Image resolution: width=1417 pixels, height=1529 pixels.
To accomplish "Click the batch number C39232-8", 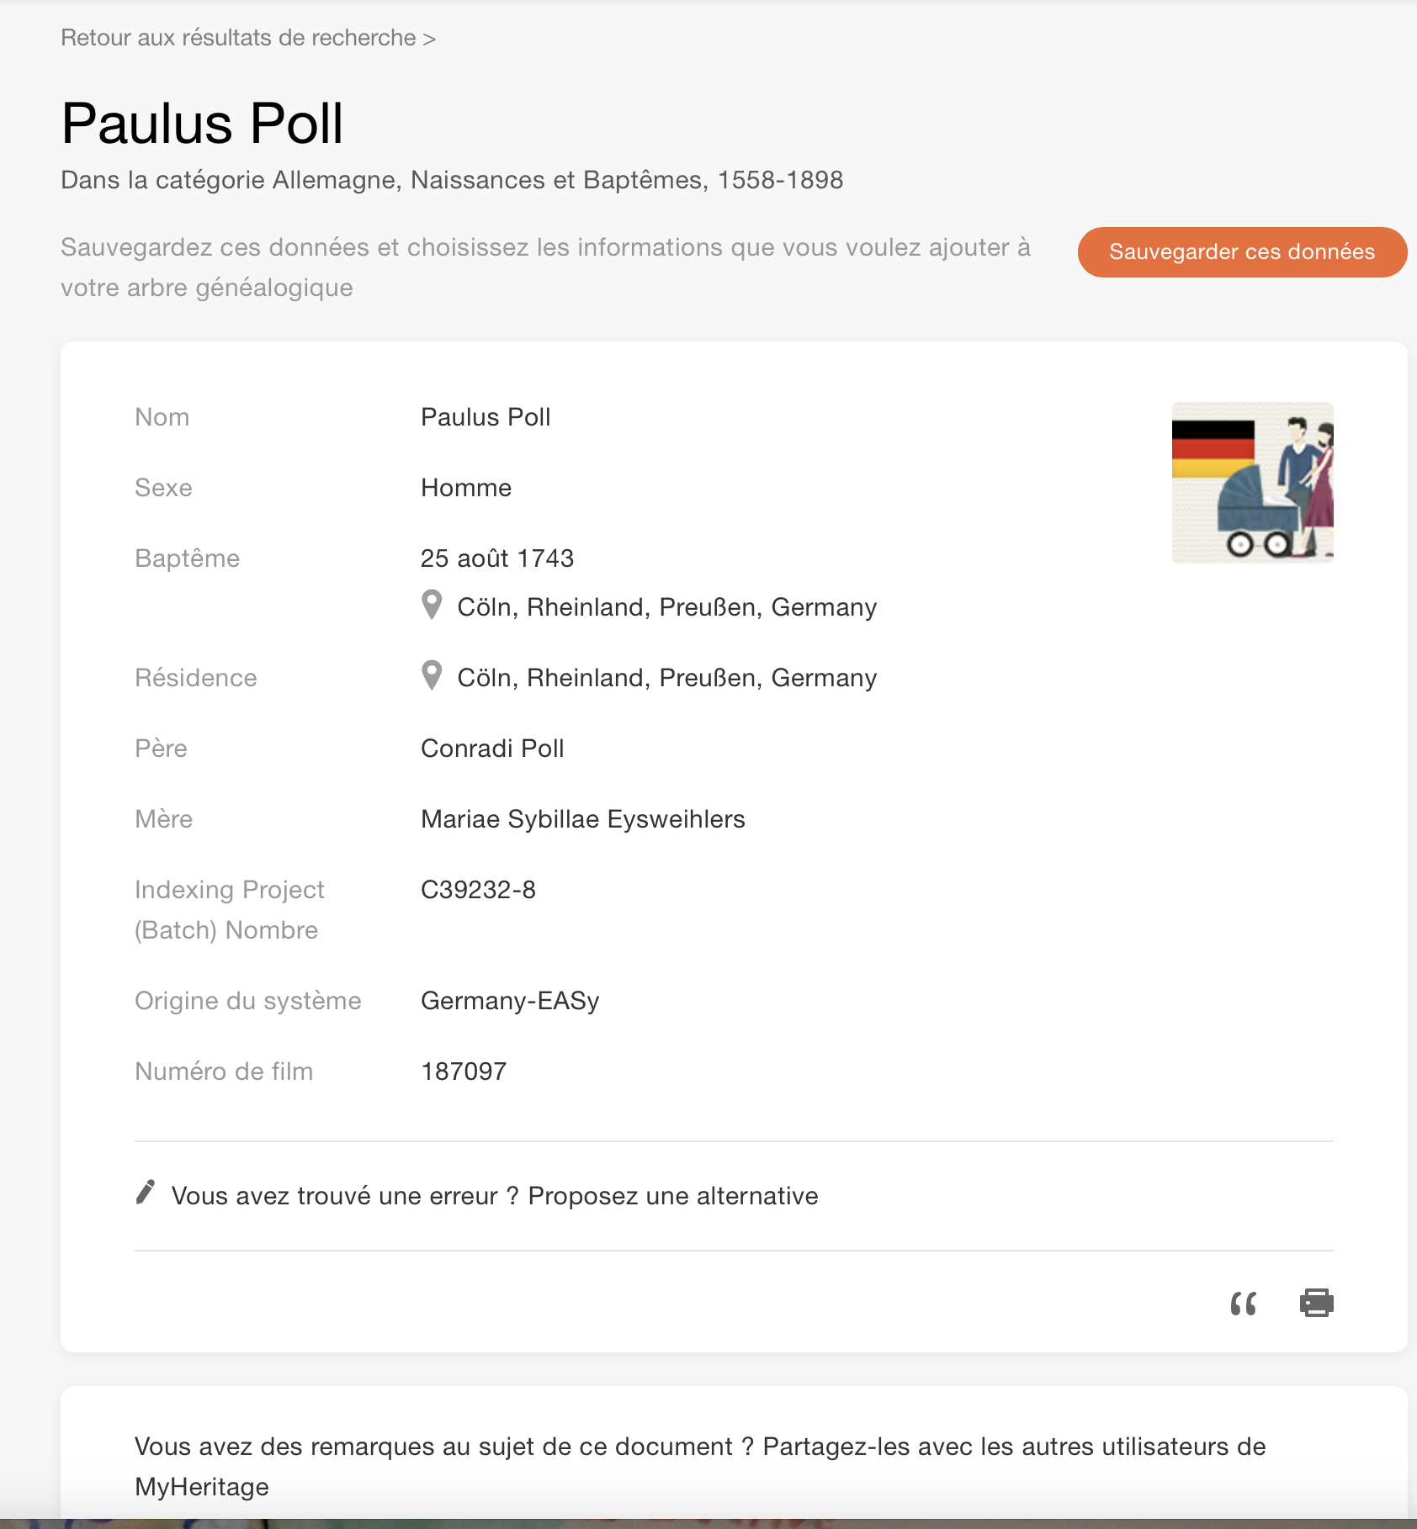I will 478,890.
